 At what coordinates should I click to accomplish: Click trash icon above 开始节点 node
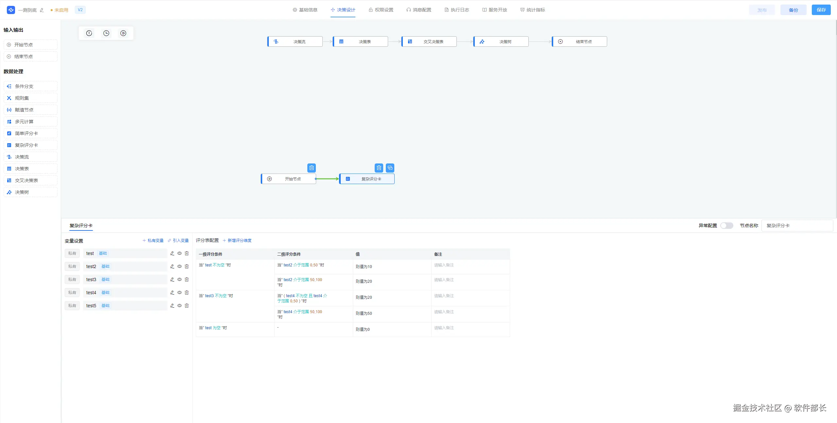(x=312, y=168)
